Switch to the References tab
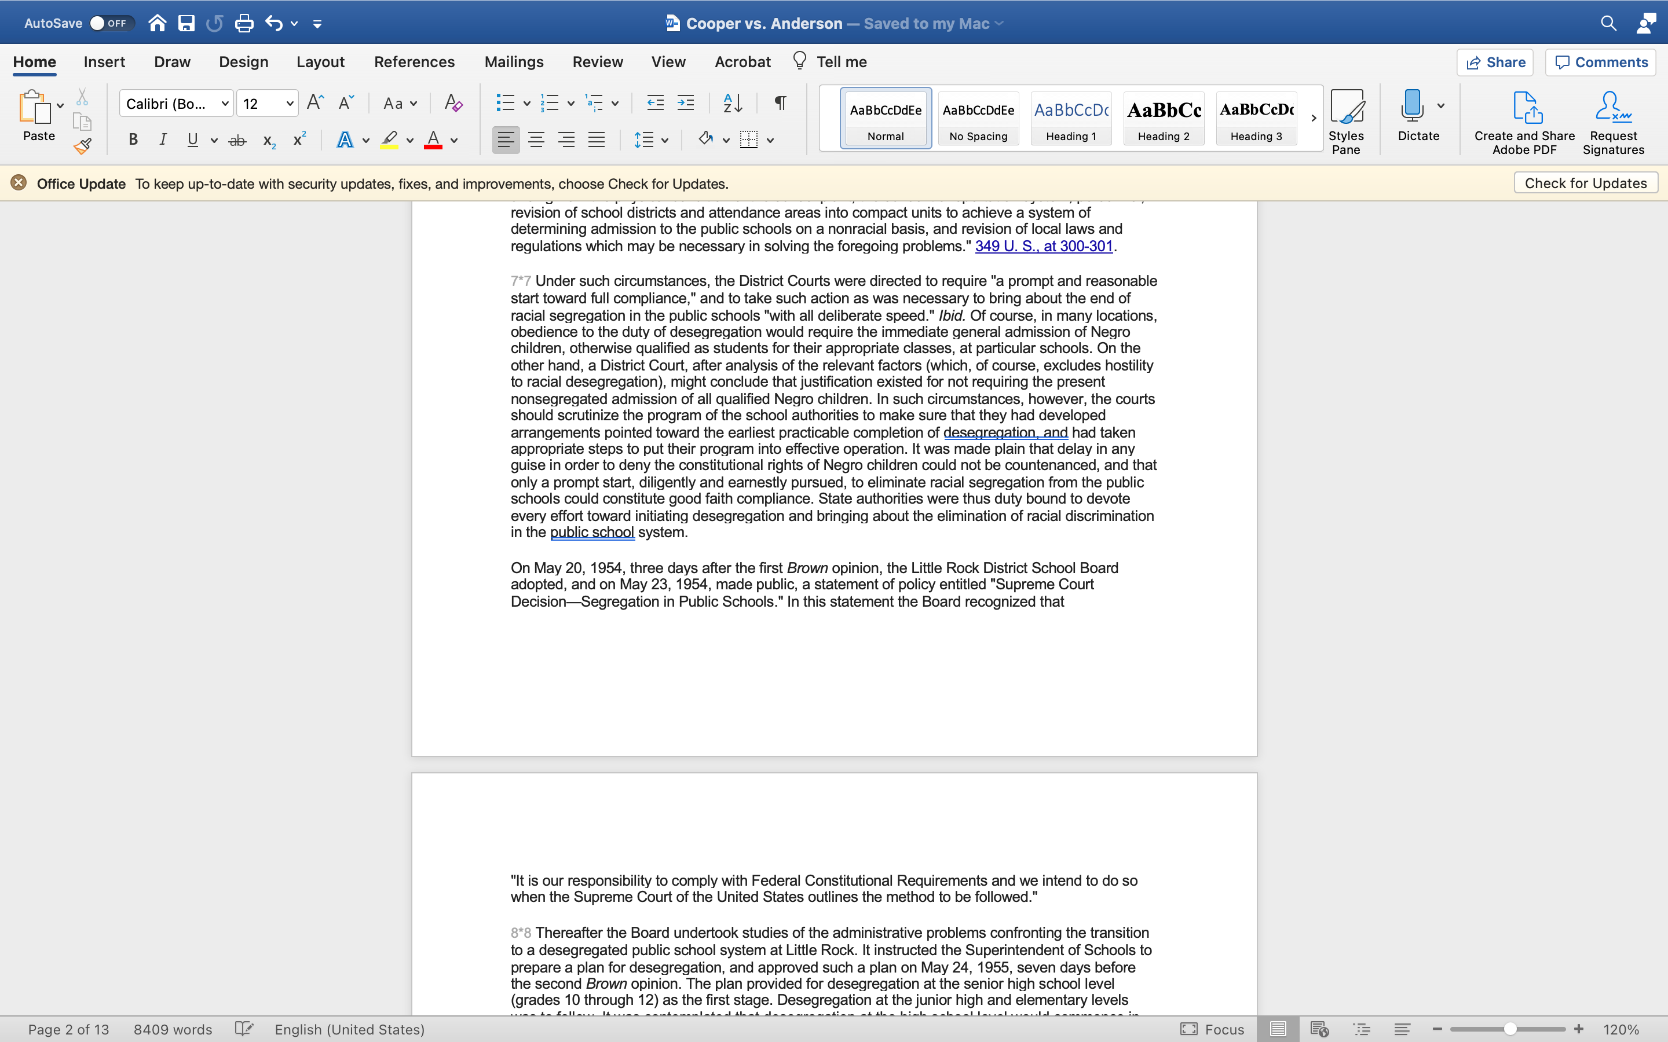Image resolution: width=1668 pixels, height=1042 pixels. tap(414, 61)
